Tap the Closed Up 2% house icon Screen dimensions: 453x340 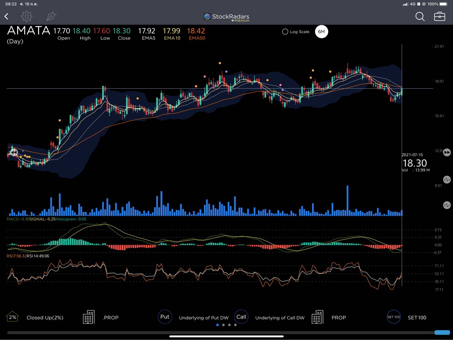tap(12, 317)
